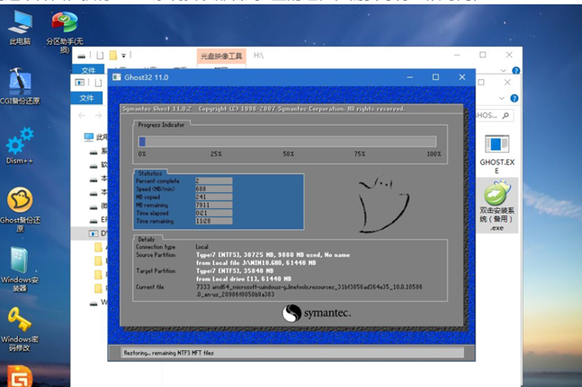Select 光盘映像工具 ribbon tab

tap(221, 56)
